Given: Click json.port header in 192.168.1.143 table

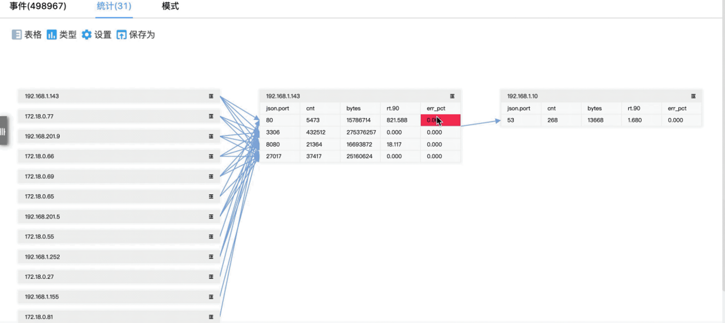Looking at the screenshot, I should point(278,108).
